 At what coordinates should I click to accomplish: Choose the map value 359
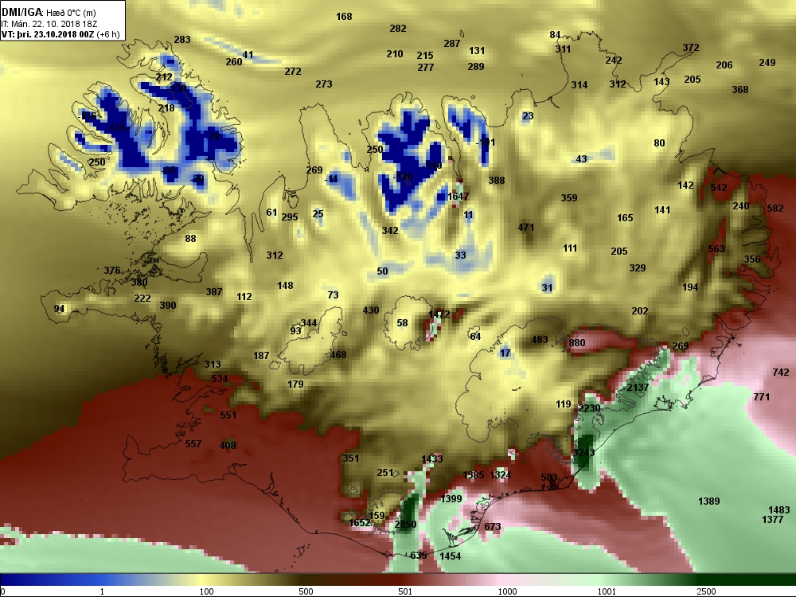pos(569,198)
